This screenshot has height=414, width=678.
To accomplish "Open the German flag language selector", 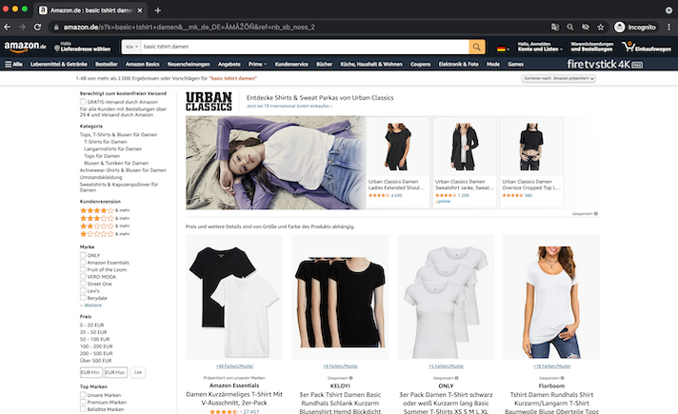I will coord(501,47).
